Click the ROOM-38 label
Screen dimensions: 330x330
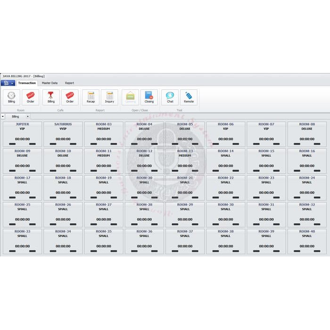click(226, 231)
